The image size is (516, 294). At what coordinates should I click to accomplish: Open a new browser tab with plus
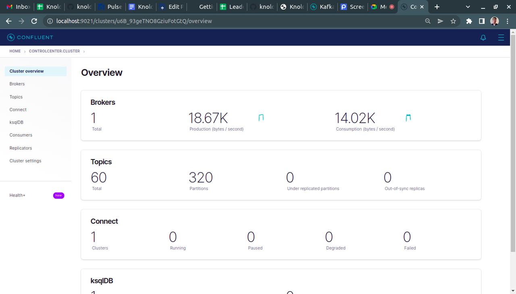[x=437, y=7]
